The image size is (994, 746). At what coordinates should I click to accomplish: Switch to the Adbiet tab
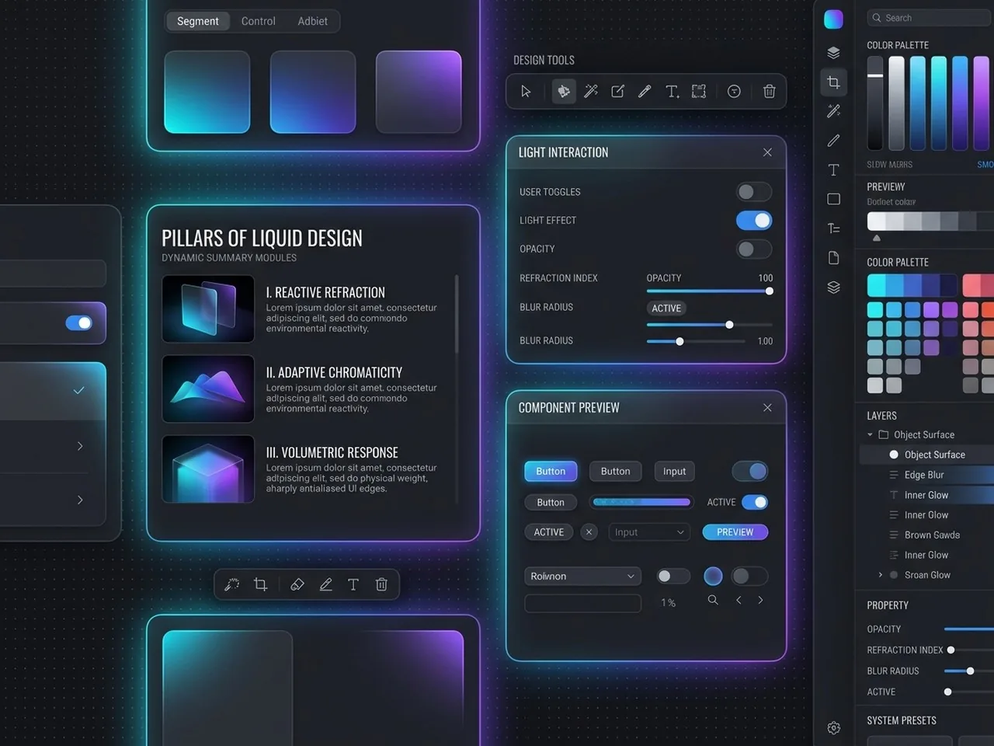312,21
